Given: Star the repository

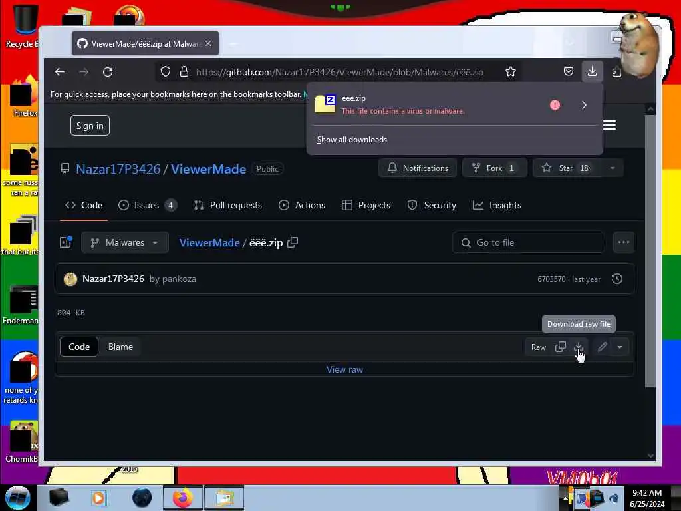Looking at the screenshot, I should point(567,168).
